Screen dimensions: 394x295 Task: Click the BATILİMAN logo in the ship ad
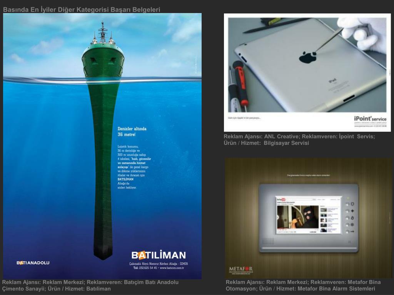(x=159, y=255)
